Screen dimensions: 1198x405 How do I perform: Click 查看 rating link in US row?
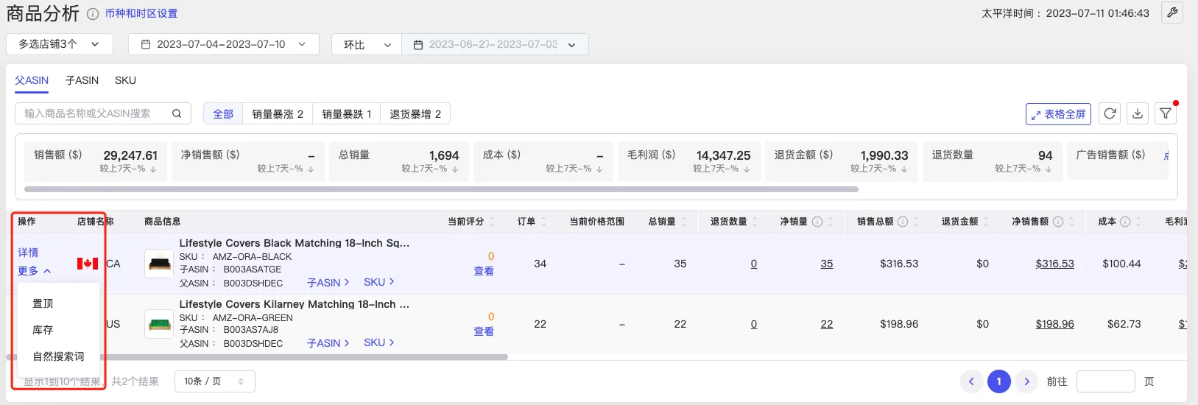pos(484,331)
